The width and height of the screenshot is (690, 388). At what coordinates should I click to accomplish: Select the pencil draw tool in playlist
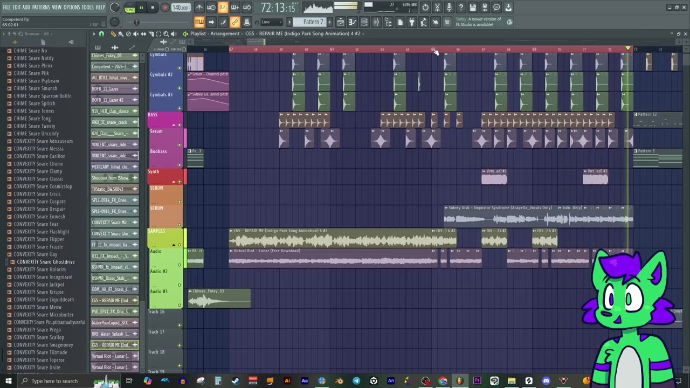click(x=113, y=34)
